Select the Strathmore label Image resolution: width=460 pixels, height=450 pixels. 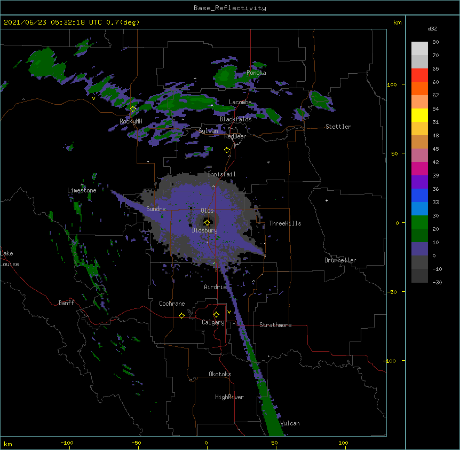(275, 325)
